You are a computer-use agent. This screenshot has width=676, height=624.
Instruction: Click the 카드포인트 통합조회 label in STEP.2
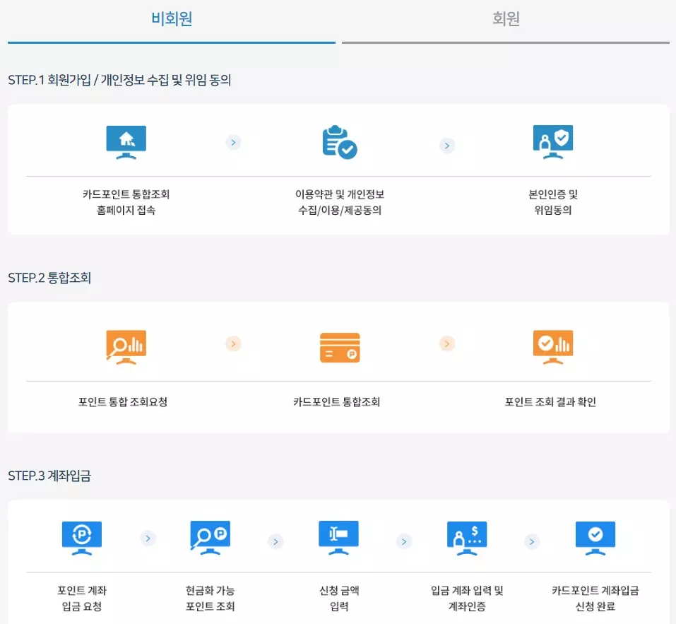click(x=337, y=402)
